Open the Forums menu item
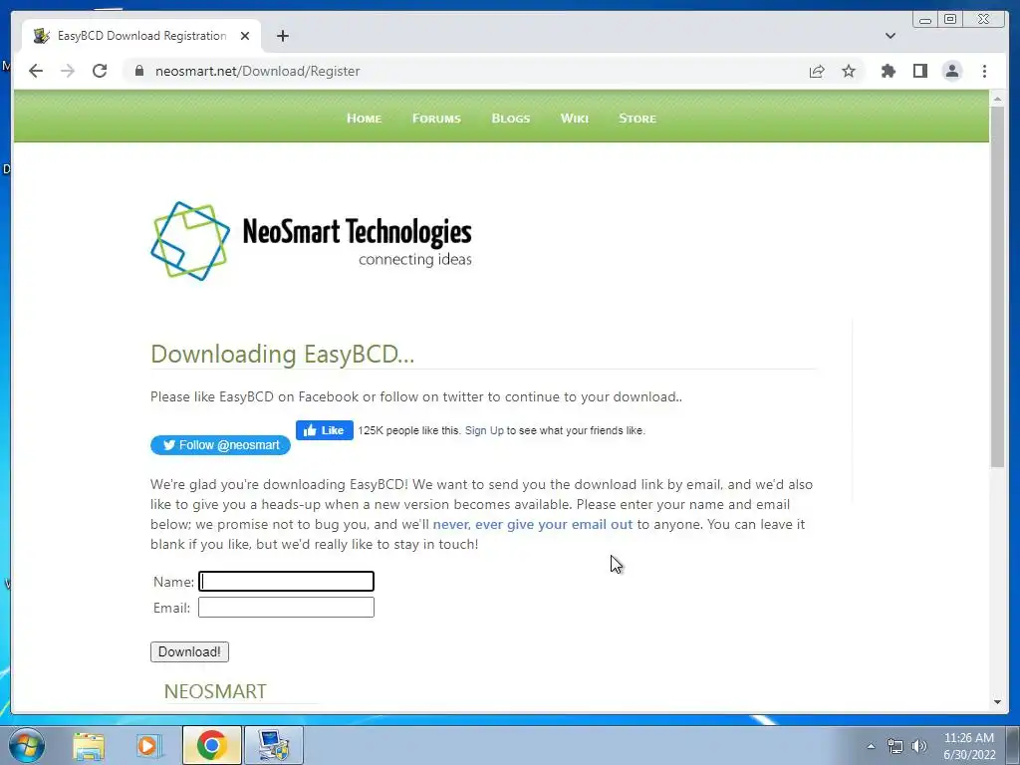 pos(436,119)
